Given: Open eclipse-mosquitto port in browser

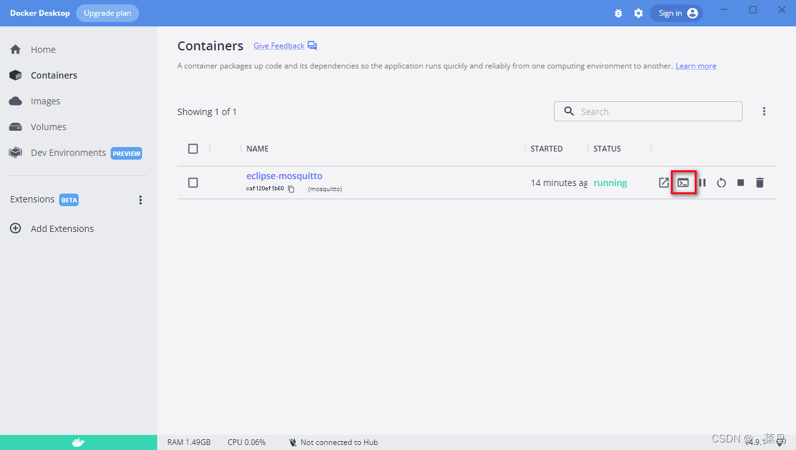Looking at the screenshot, I should pos(664,182).
